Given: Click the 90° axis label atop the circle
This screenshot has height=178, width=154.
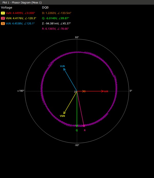Looking at the screenshot, I should (77, 37).
